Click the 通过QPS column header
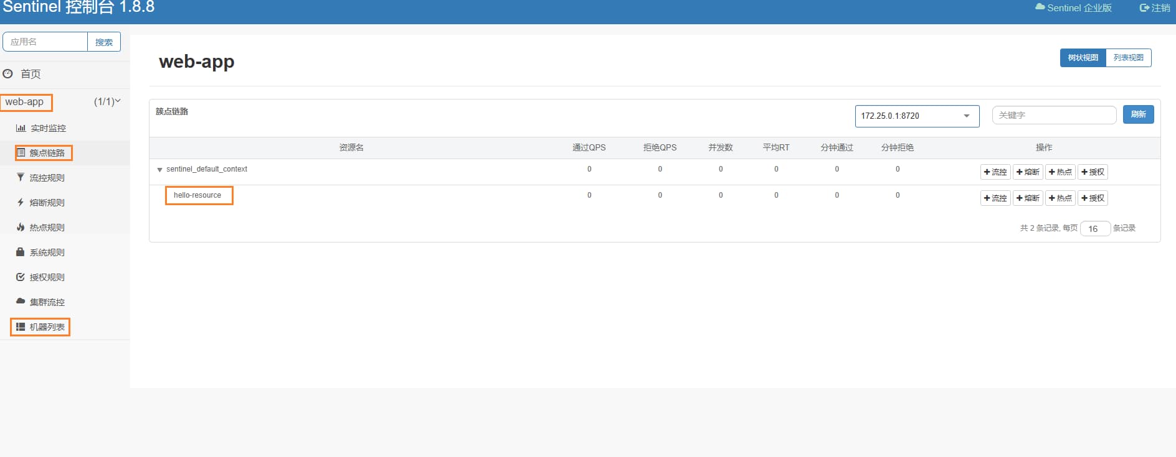Image resolution: width=1176 pixels, height=457 pixels. (589, 147)
